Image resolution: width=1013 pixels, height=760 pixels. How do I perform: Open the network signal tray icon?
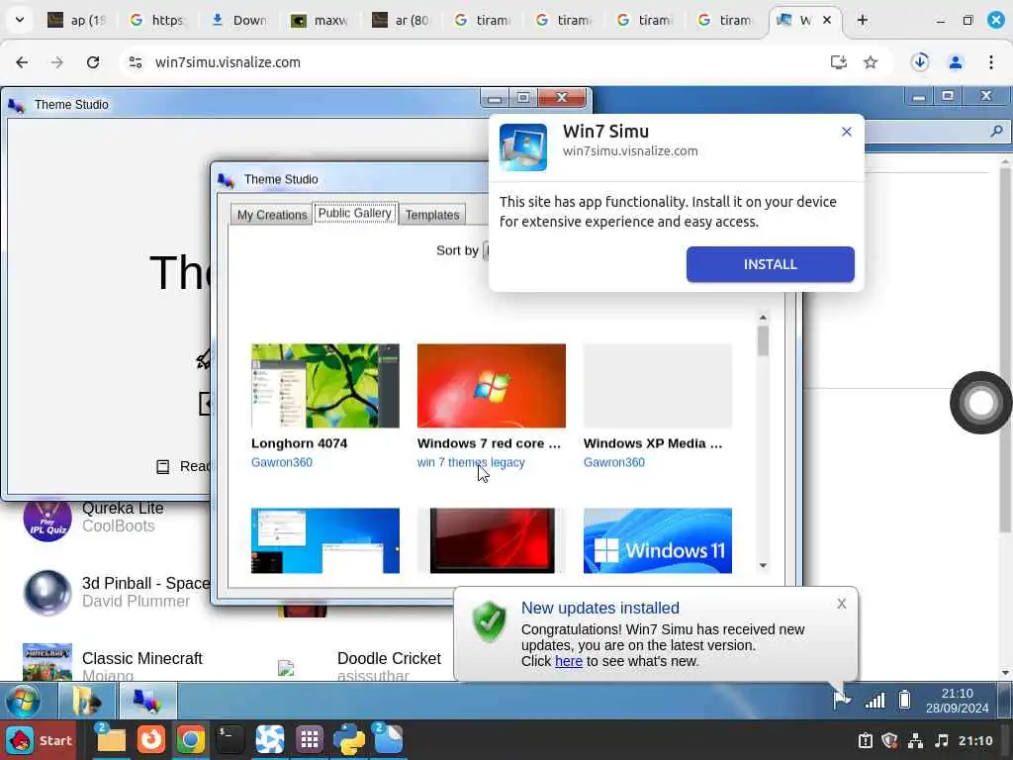(875, 700)
